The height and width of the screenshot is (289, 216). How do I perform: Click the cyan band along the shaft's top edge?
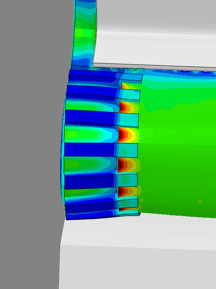pyautogui.click(x=179, y=78)
